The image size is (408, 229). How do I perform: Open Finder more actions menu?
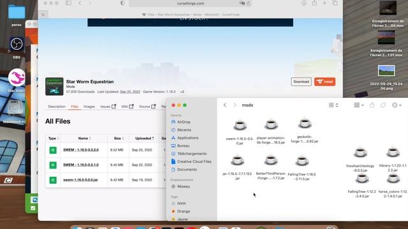click(x=397, y=105)
